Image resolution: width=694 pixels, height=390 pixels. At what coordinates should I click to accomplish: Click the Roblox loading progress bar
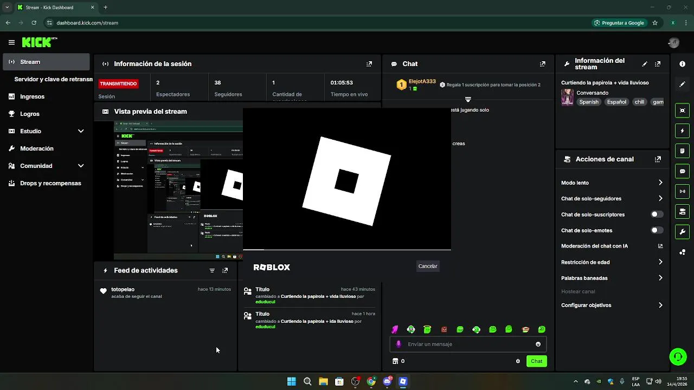(347, 250)
